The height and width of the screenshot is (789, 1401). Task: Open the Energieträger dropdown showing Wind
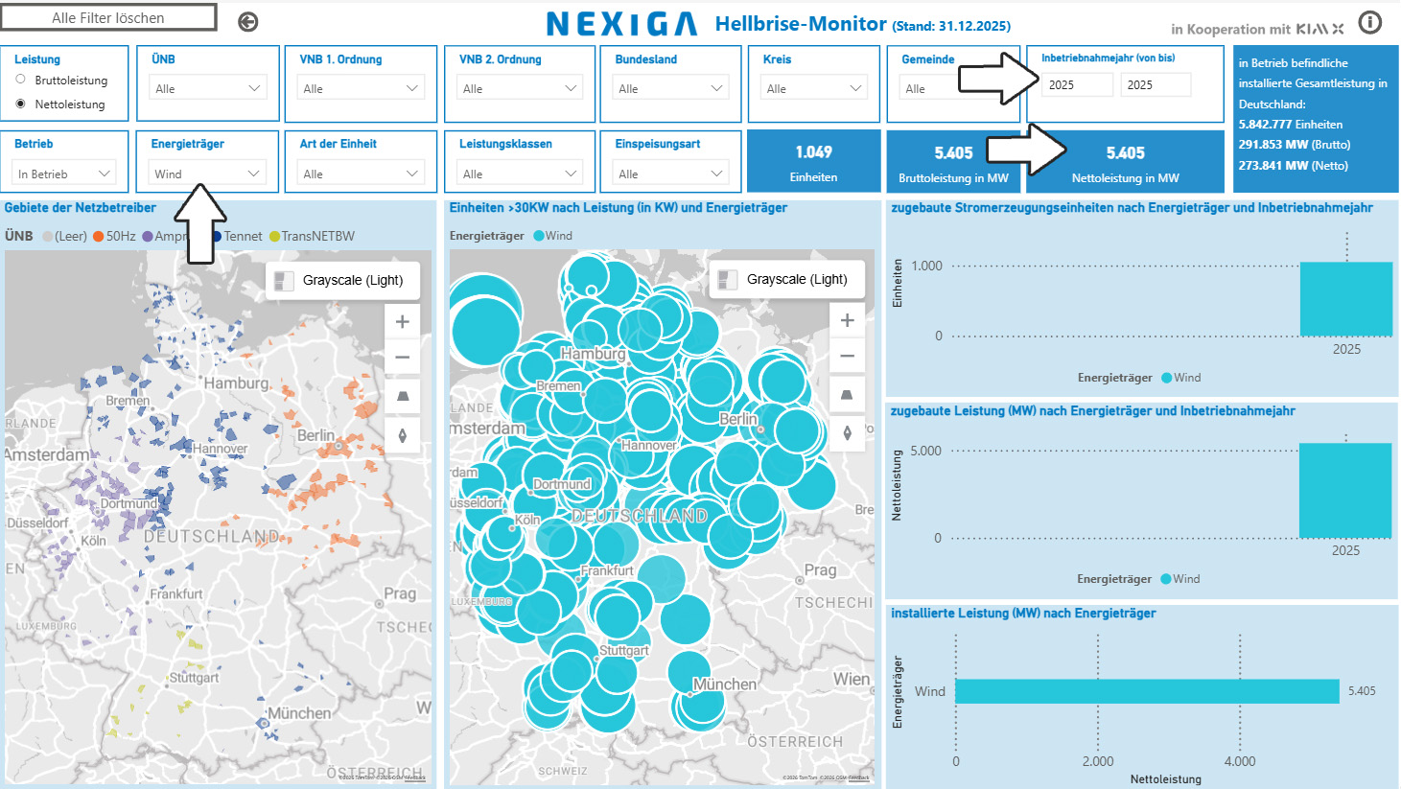coord(207,174)
